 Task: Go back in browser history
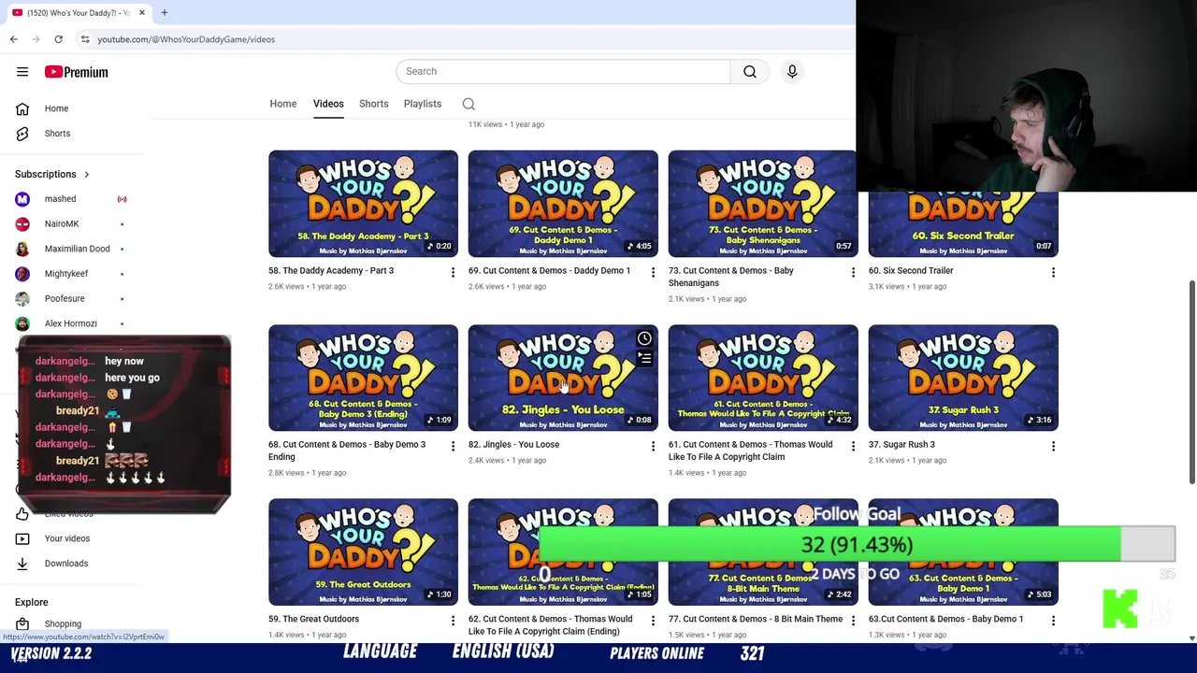[13, 39]
